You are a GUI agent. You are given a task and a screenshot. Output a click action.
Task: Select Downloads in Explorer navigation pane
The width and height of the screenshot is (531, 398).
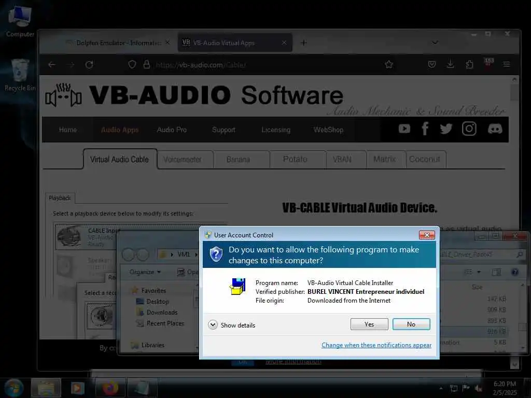[x=157, y=312]
